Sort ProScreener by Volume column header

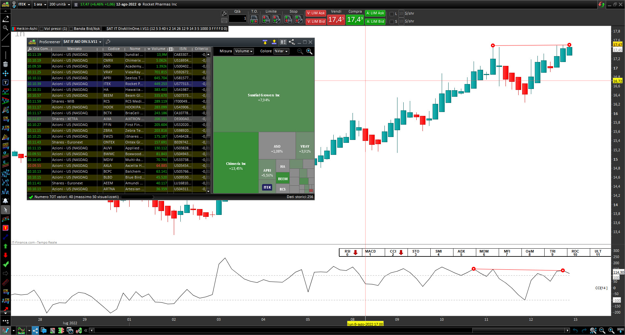coord(158,49)
